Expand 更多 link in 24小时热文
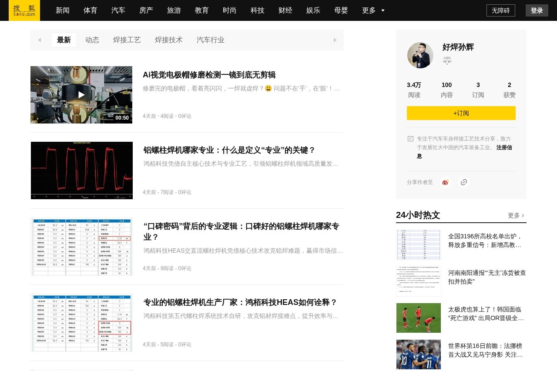The image size is (557, 371). point(516,215)
